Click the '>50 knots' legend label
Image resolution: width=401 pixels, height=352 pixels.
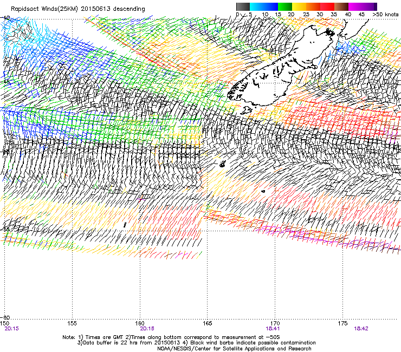click(385, 15)
